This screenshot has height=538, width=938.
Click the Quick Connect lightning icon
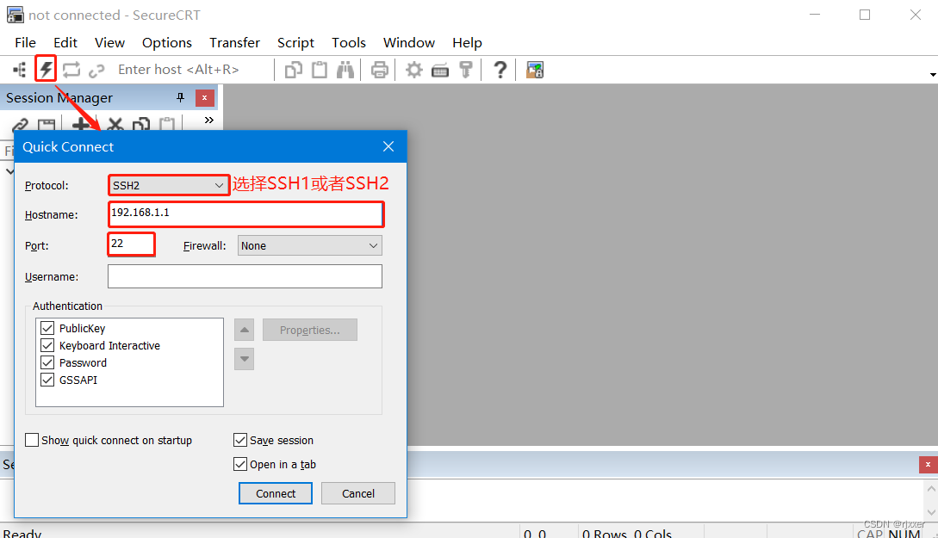tap(46, 70)
